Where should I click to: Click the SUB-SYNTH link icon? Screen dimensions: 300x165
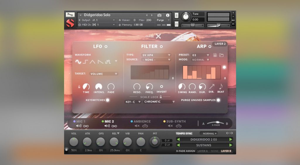coord(178,126)
